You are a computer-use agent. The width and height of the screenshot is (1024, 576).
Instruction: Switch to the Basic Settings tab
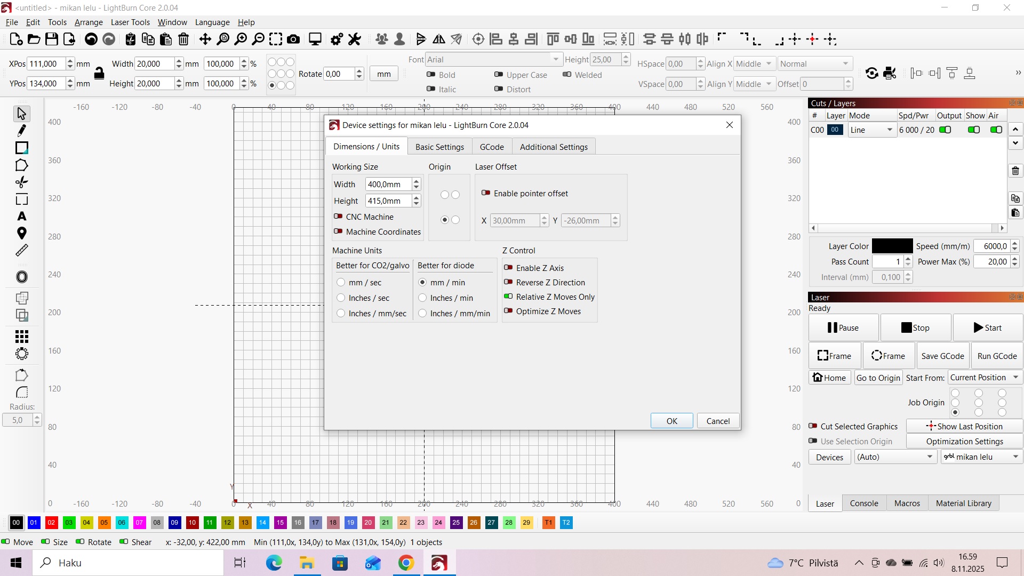click(x=439, y=147)
